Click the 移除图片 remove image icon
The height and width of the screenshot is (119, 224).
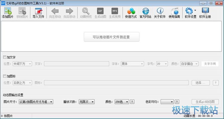(x=22, y=11)
